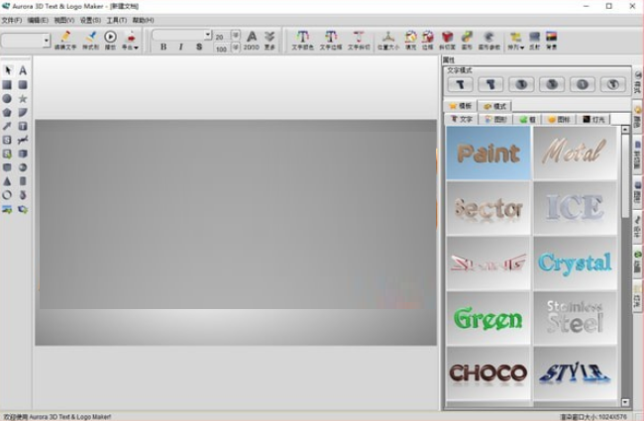Select the text 'A' tool
Screen dimensions: 644x421
pos(23,70)
